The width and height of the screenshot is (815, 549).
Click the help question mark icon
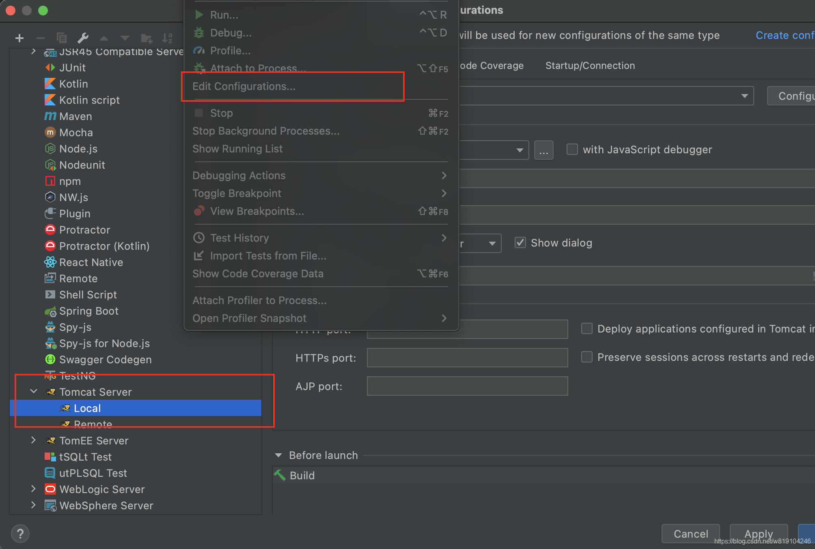click(20, 534)
